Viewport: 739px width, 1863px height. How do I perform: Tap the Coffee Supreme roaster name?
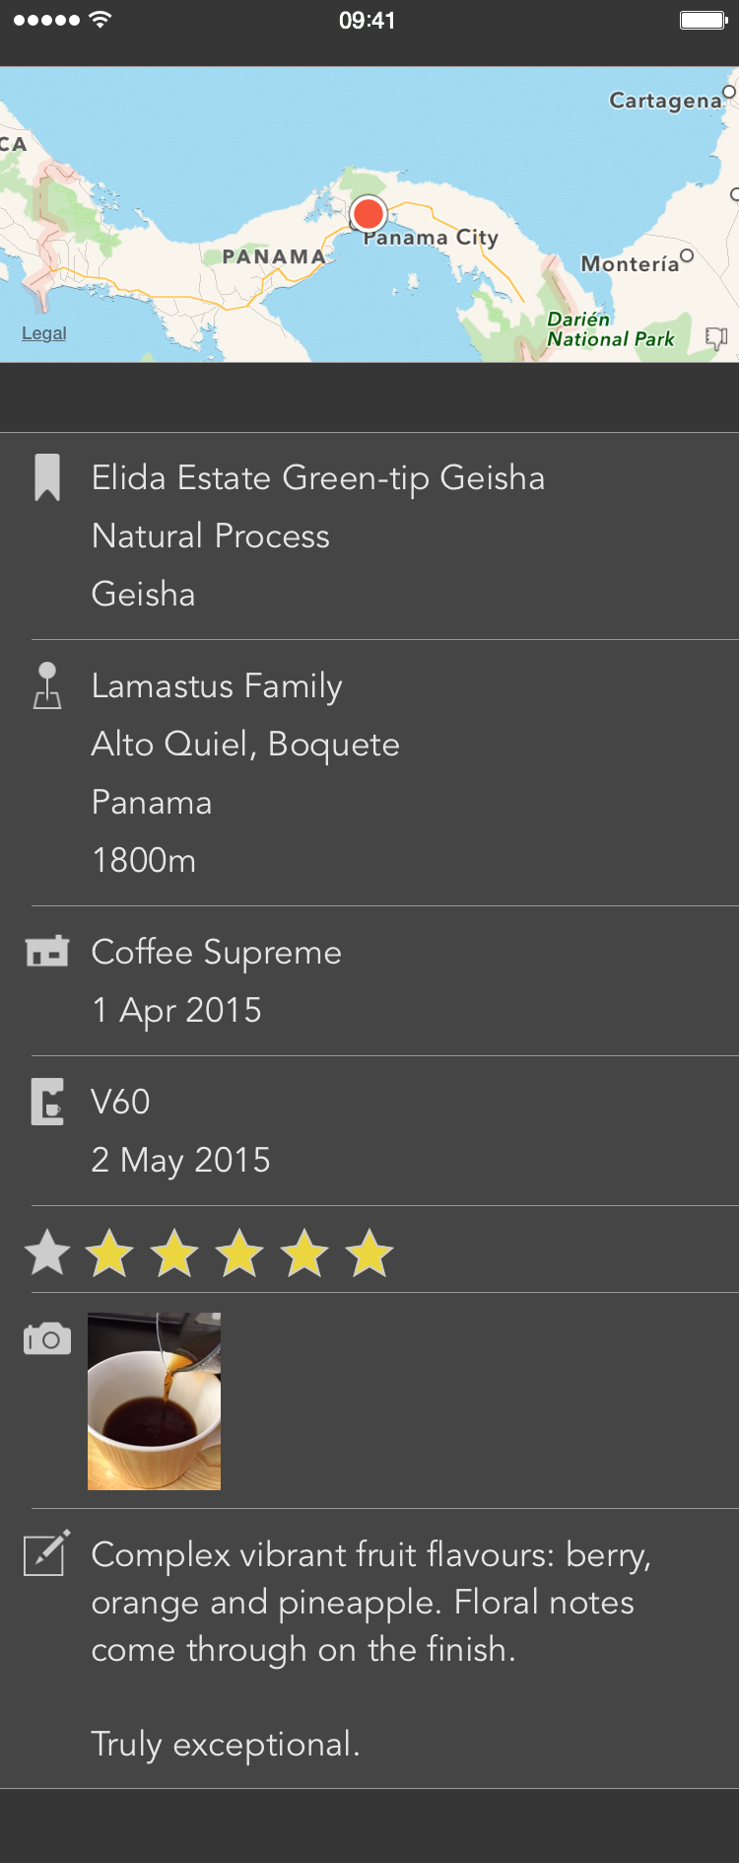coord(217,953)
